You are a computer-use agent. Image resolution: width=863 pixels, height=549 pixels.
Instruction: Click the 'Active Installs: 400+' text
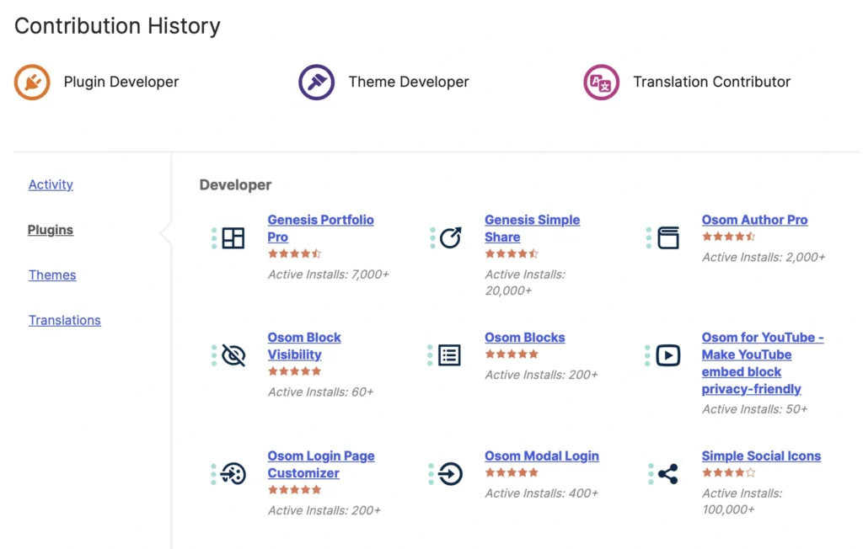pyautogui.click(x=541, y=493)
